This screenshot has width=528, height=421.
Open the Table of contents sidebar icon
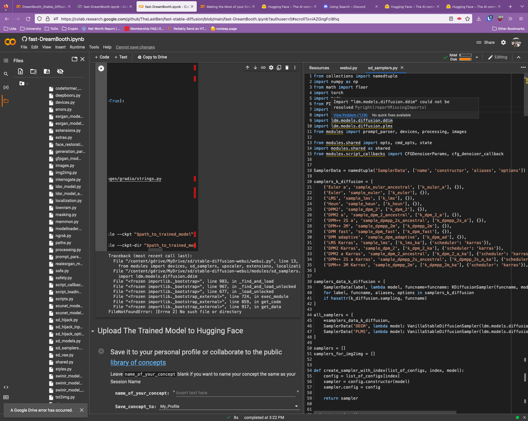click(6, 61)
